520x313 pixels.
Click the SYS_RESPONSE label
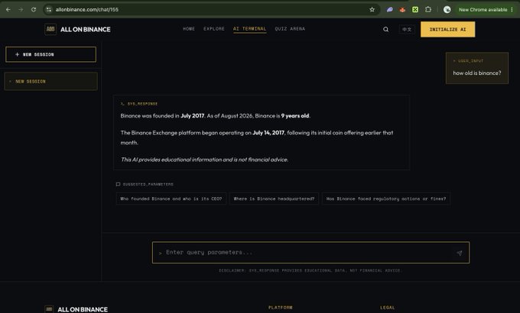(x=142, y=104)
